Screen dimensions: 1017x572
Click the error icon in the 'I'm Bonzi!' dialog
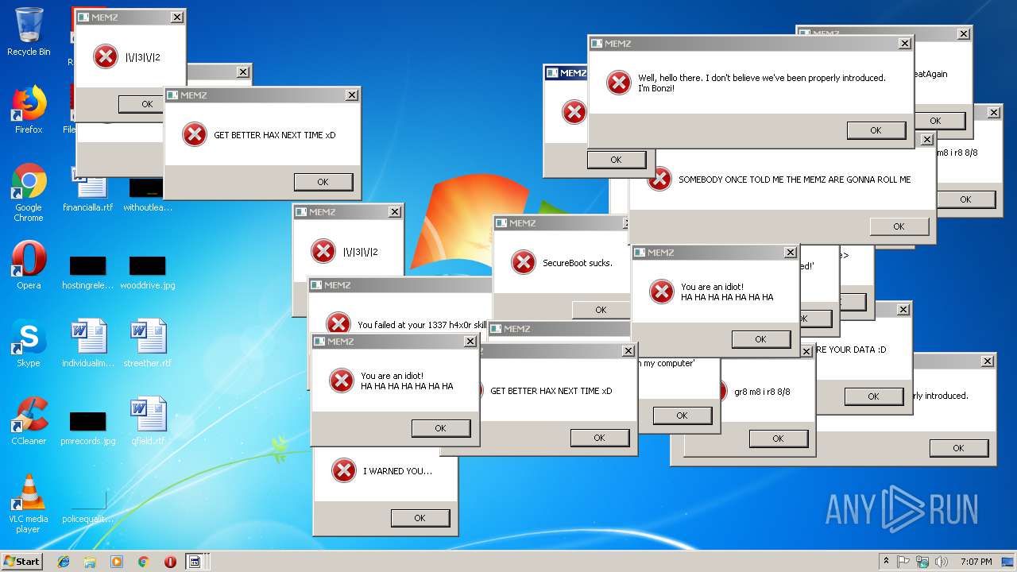(619, 83)
